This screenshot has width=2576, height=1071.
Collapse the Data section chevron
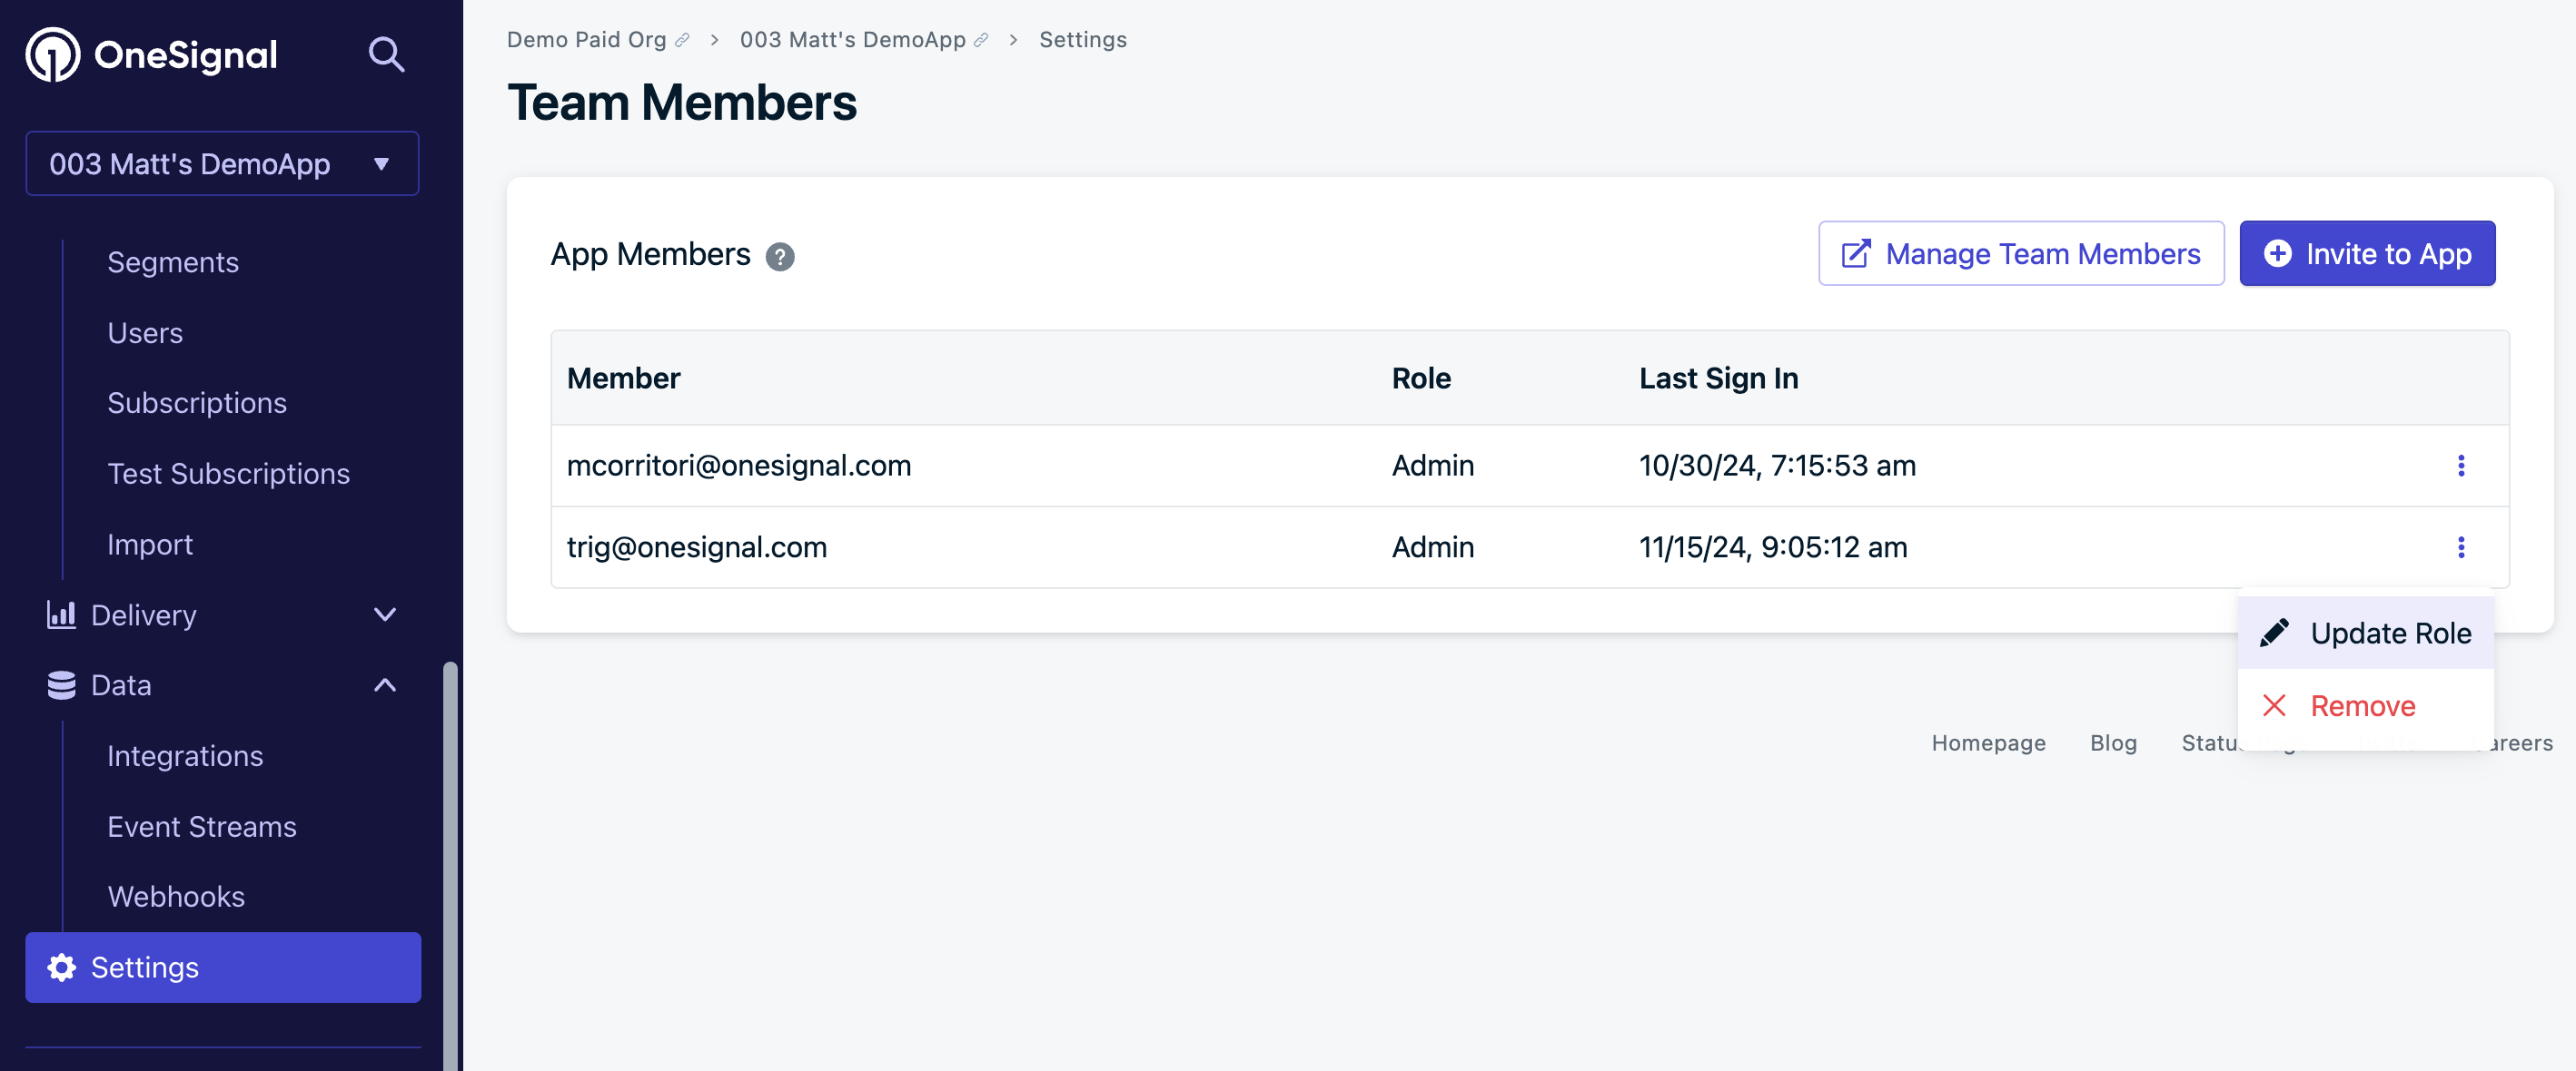click(x=385, y=685)
